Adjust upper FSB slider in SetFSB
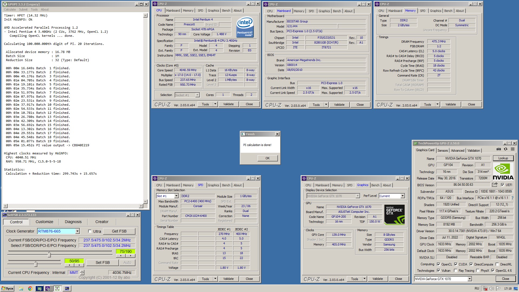The width and height of the screenshot is (519, 292). point(49,254)
